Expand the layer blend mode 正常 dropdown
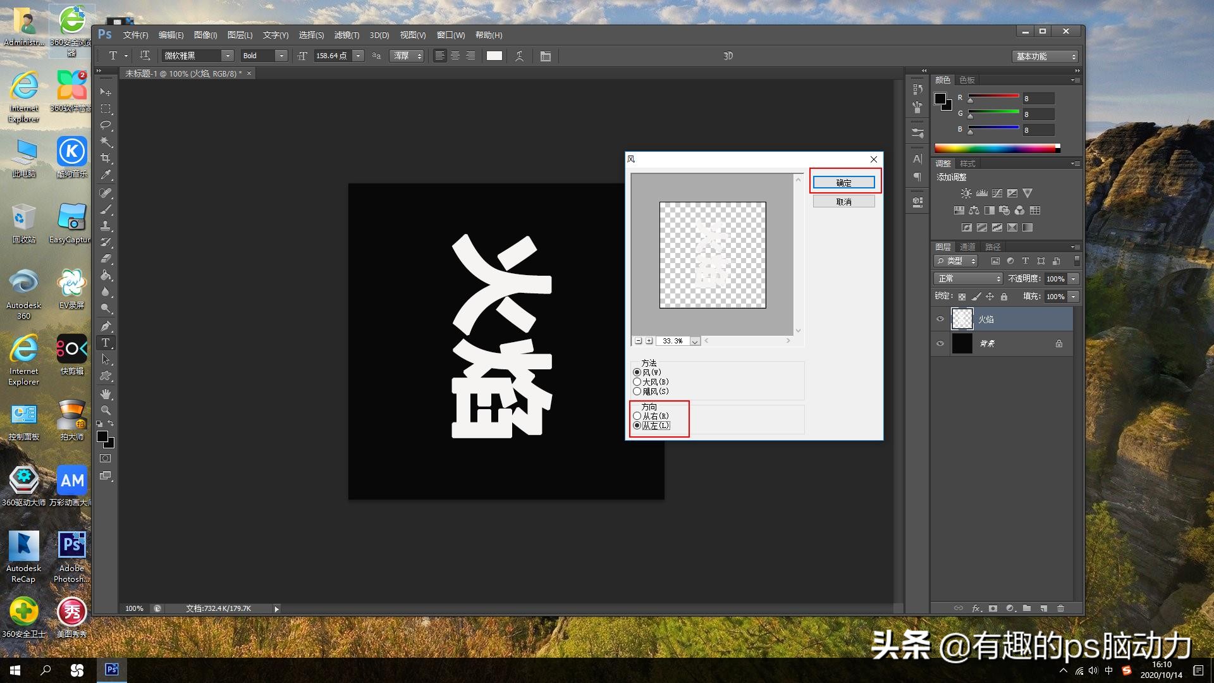Viewport: 1214px width, 683px height. coord(968,279)
